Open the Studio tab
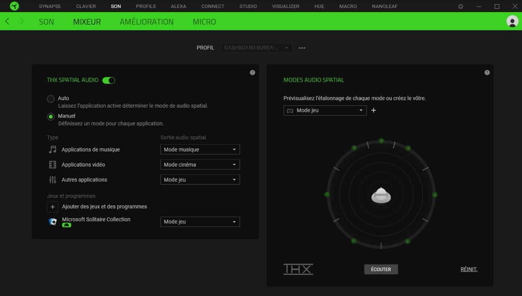This screenshot has width=522, height=296. [248, 7]
